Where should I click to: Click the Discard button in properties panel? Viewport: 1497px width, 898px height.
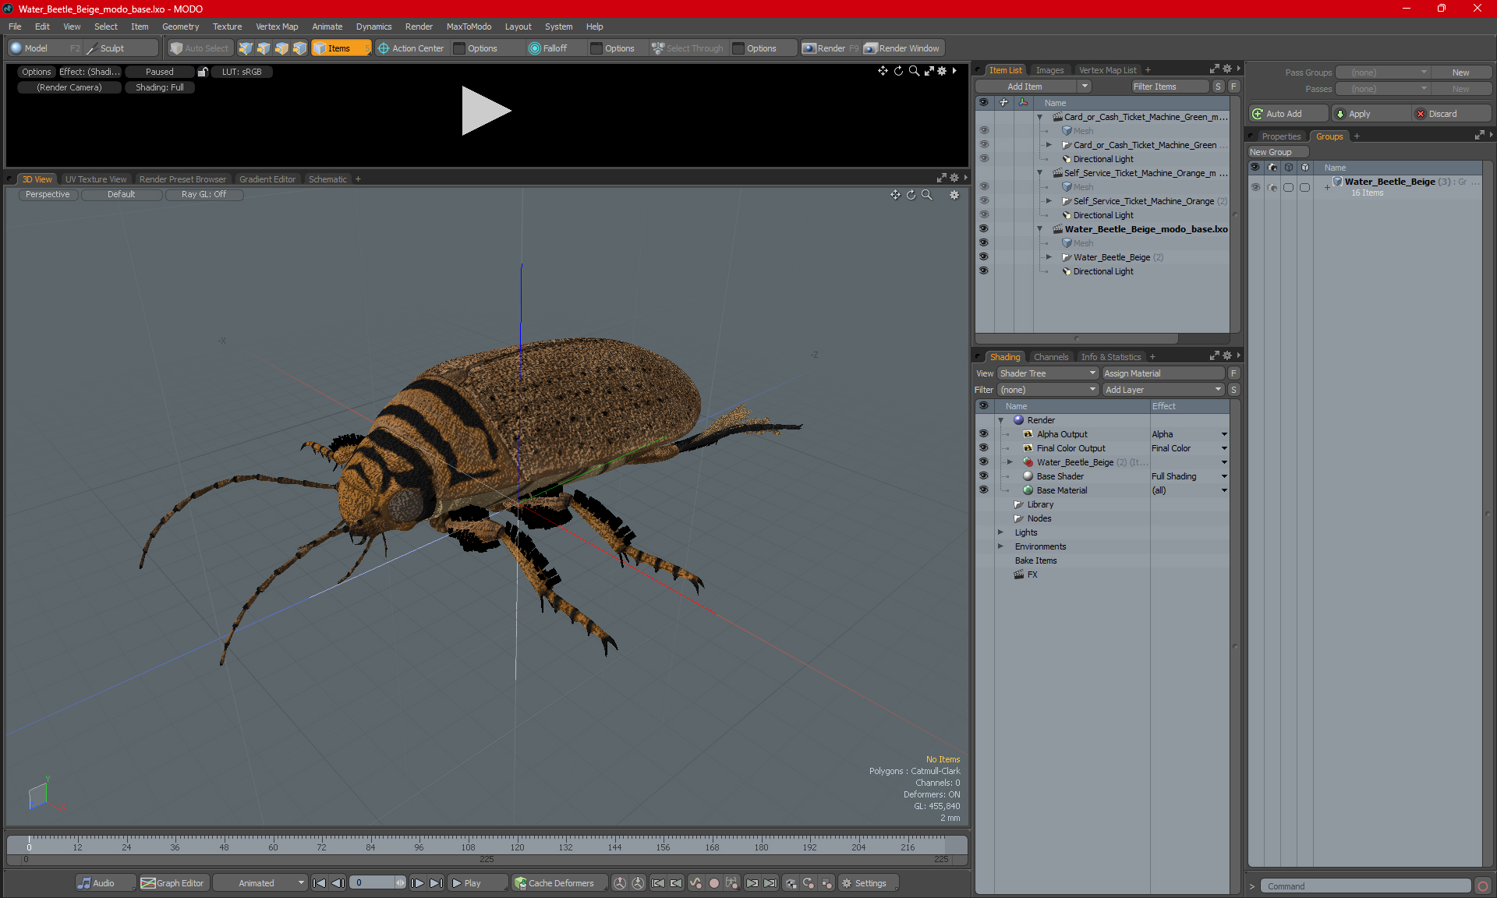[1442, 115]
